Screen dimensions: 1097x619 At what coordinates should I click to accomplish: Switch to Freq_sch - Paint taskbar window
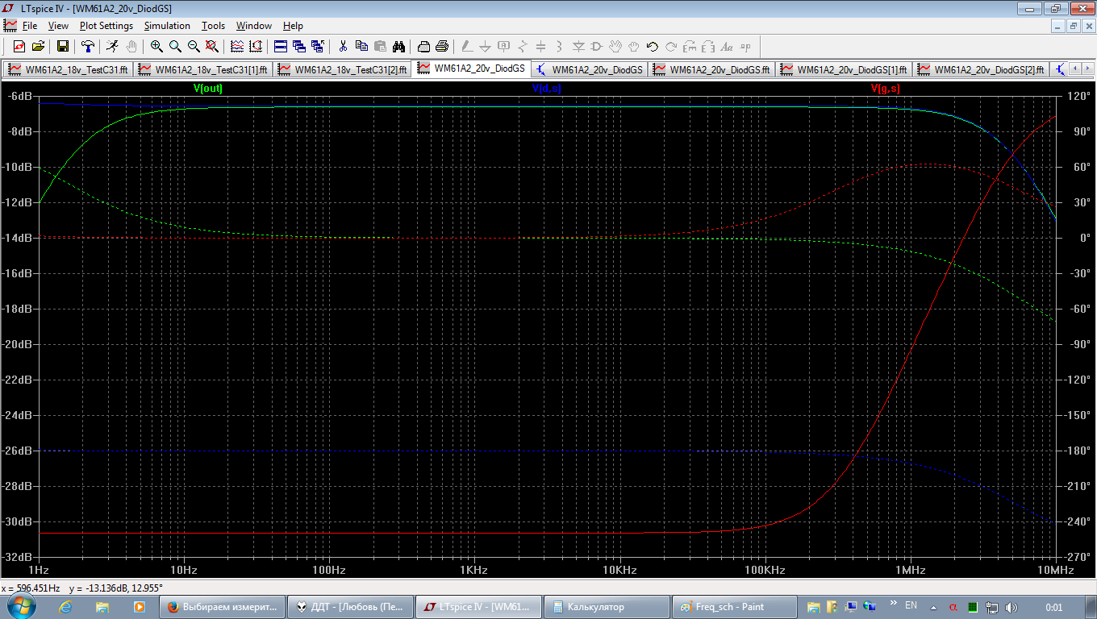[x=736, y=606]
